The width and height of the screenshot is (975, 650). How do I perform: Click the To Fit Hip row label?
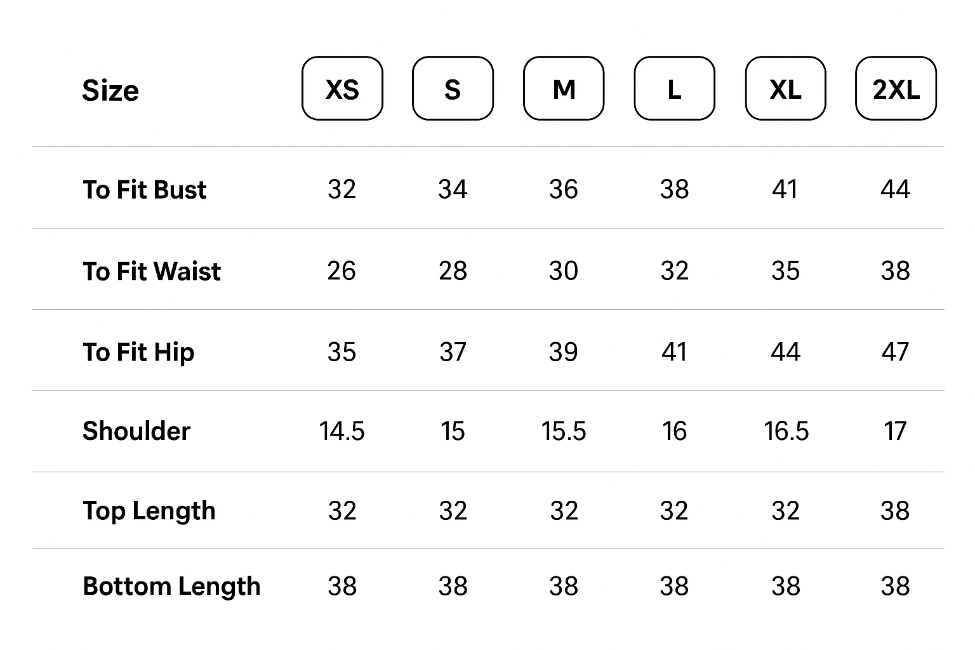[138, 352]
